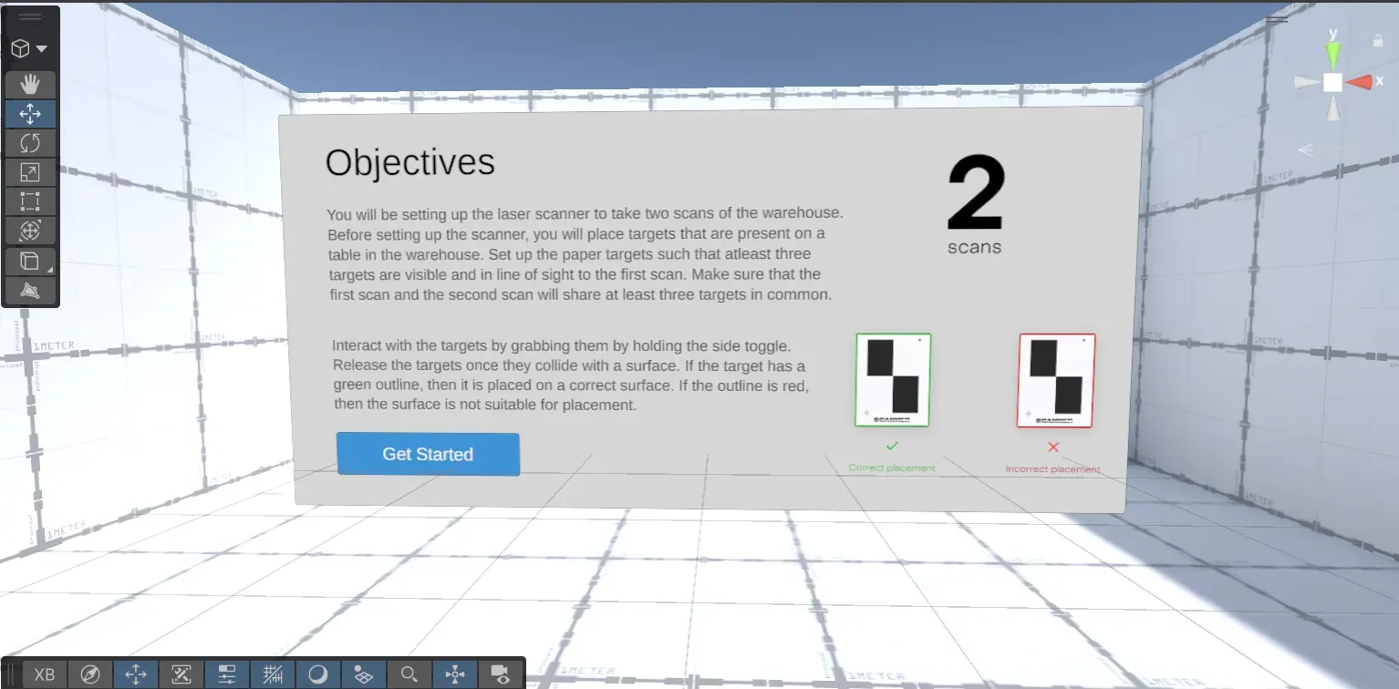The image size is (1399, 689).
Task: Toggle the scene view rotation lock icon
Action: 1378,41
